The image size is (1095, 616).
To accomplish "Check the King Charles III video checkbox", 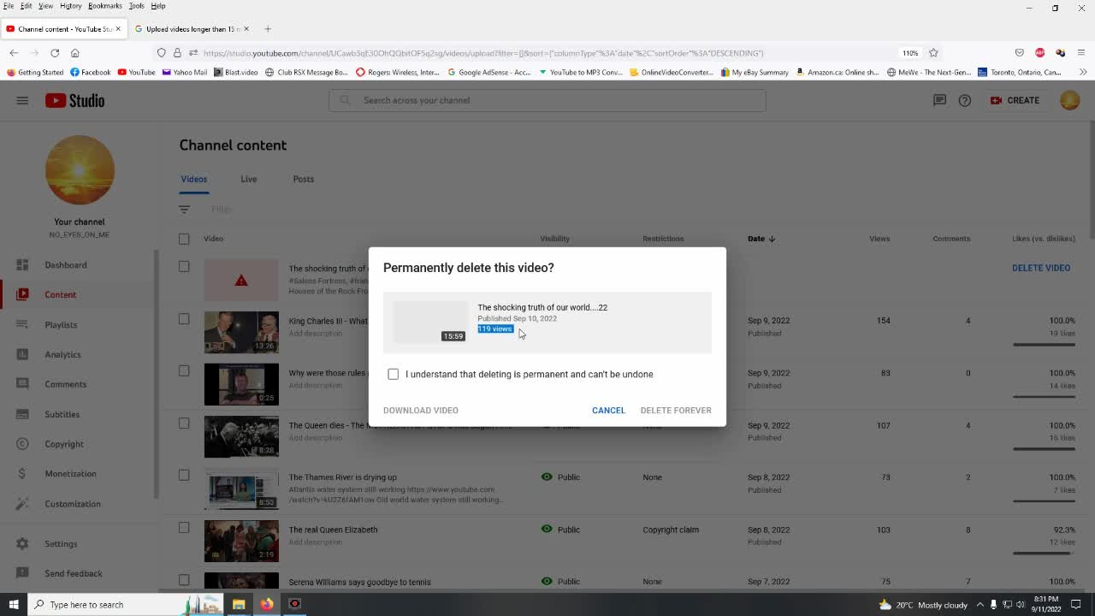I will (184, 318).
